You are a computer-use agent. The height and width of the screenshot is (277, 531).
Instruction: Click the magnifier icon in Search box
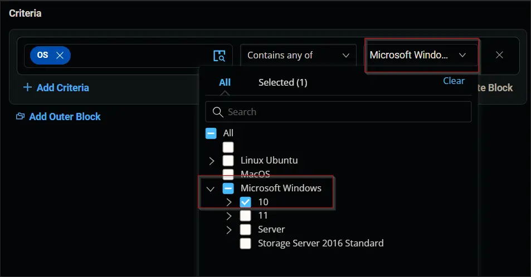(x=218, y=112)
